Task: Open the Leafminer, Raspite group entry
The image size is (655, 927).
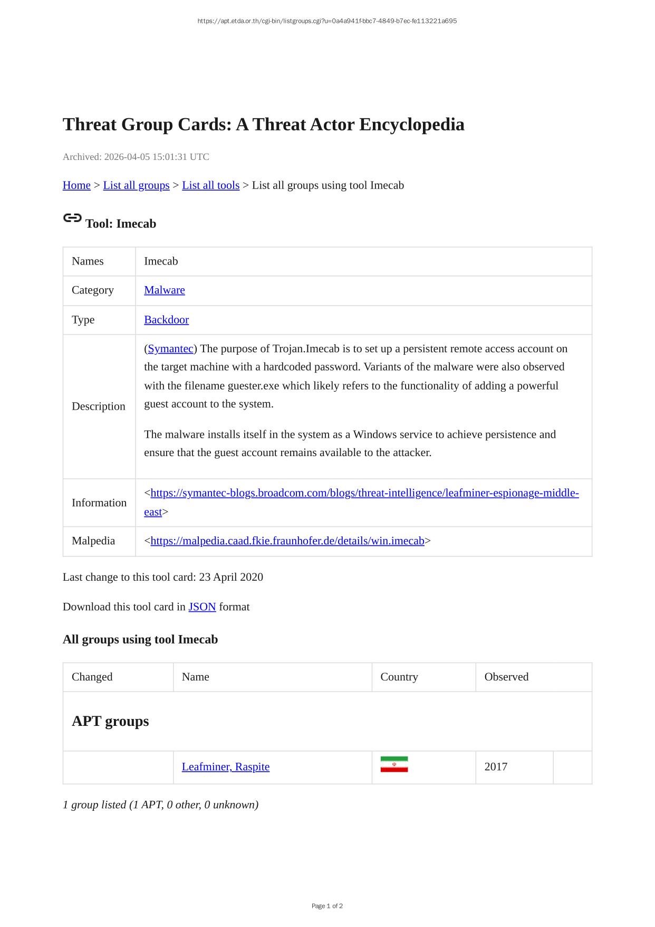Action: coord(226,767)
